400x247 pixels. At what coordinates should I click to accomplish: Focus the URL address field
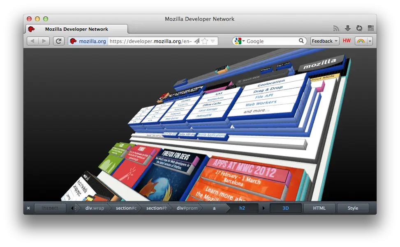(x=150, y=41)
